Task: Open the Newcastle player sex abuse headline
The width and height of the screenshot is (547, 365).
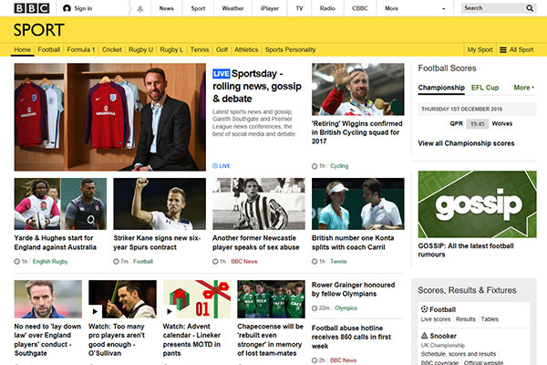Action: pos(255,243)
